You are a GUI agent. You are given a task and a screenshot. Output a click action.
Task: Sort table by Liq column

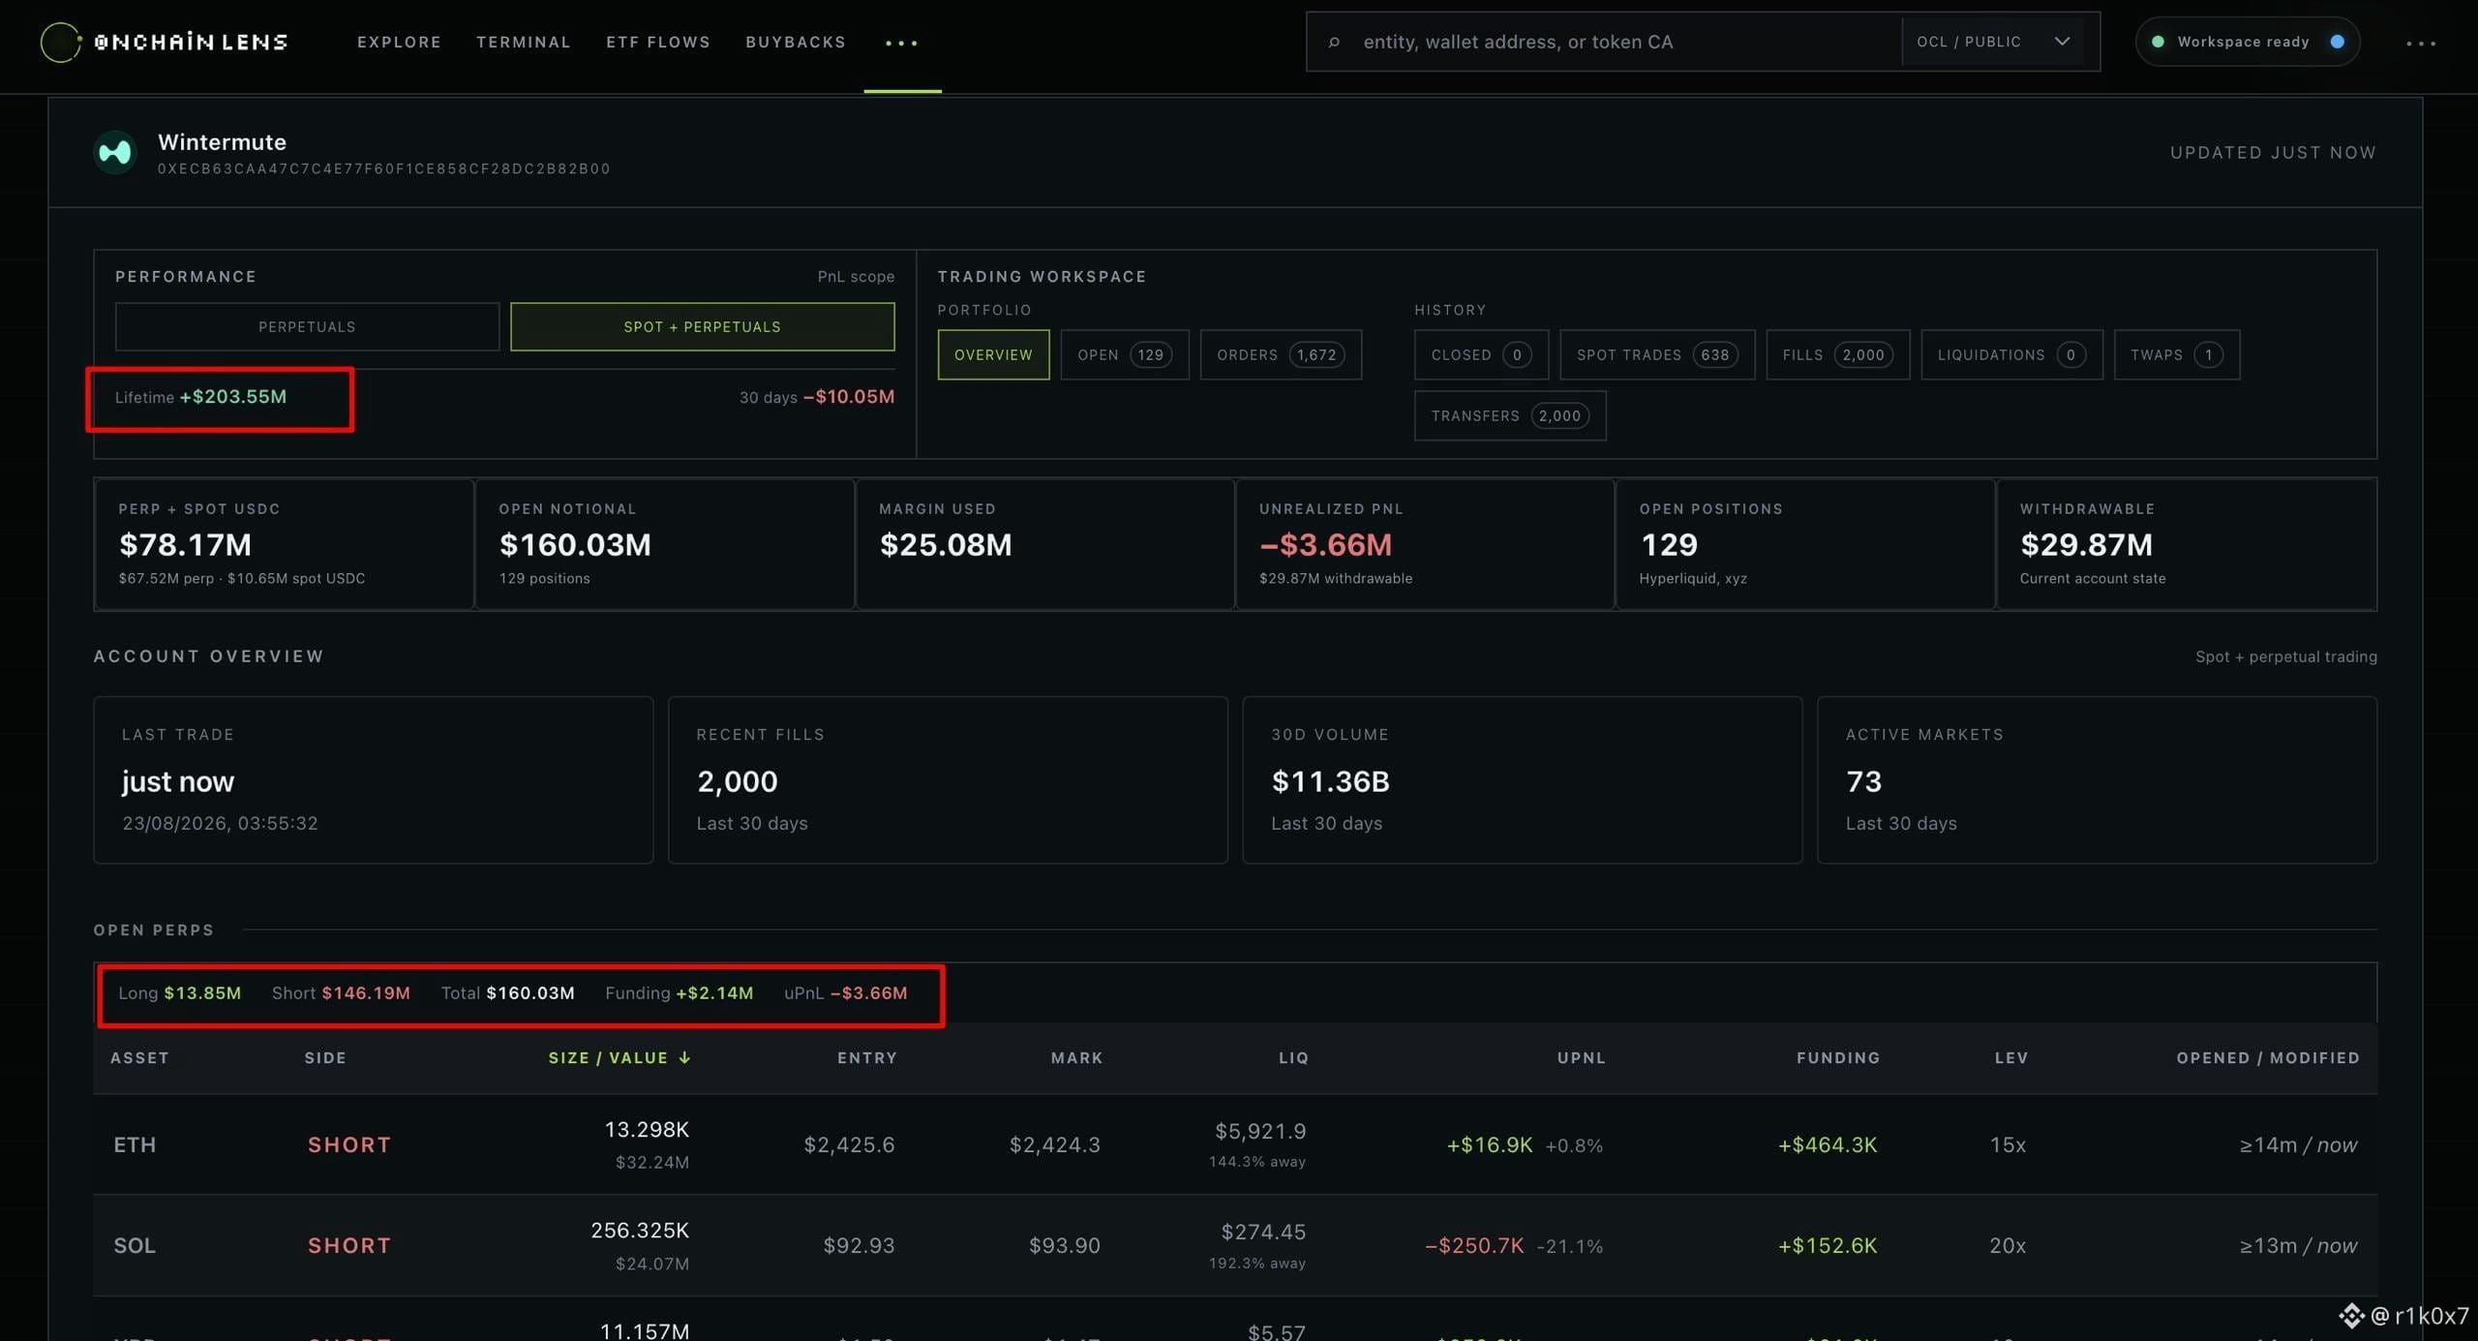click(x=1293, y=1057)
